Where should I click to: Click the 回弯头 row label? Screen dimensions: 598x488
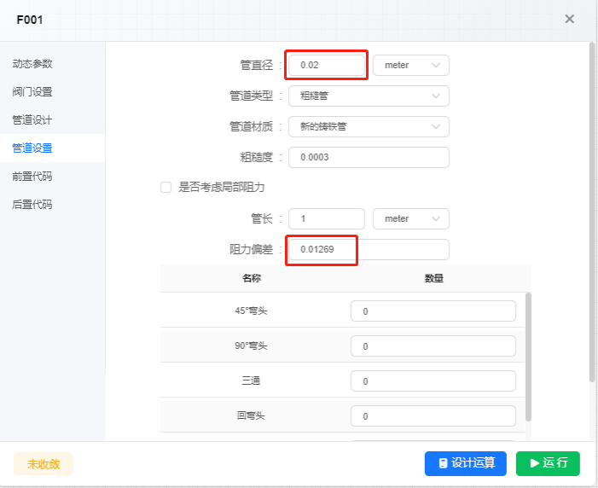251,415
